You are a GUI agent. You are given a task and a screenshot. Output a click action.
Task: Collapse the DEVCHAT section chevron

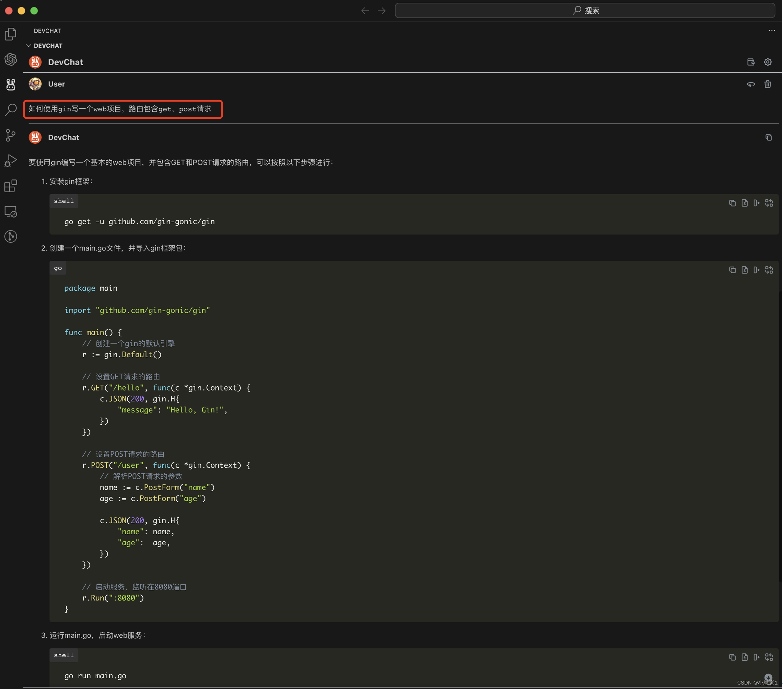pyautogui.click(x=29, y=46)
